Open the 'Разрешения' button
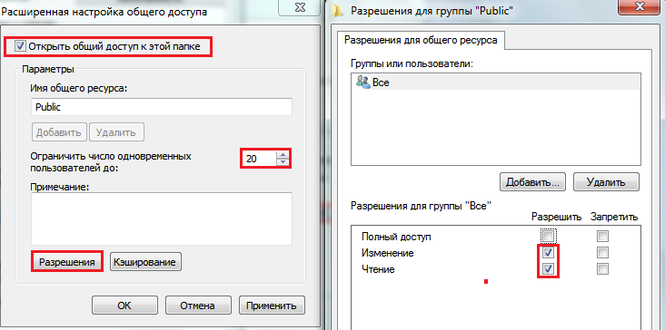Viewport: 665px width, 330px height. click(66, 262)
